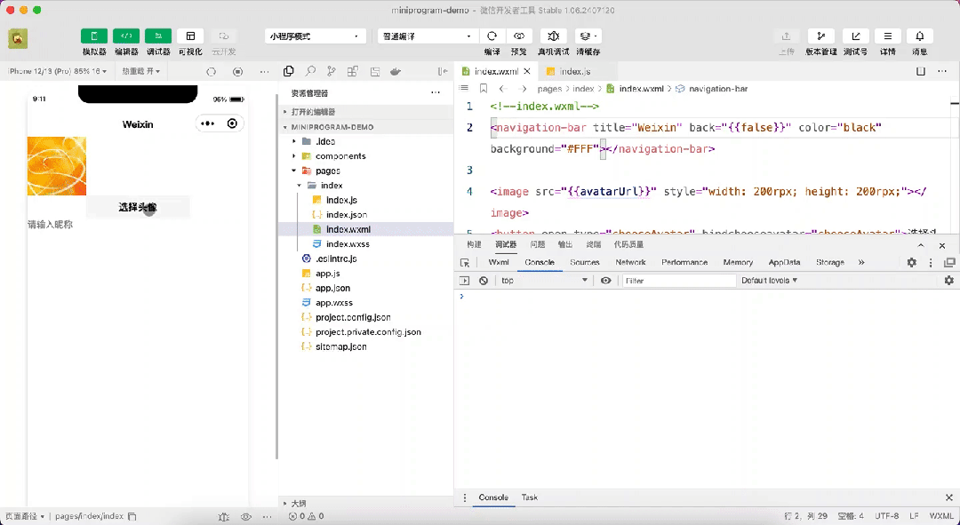Open the Network devtools tab
Image resolution: width=960 pixels, height=525 pixels.
(x=630, y=263)
